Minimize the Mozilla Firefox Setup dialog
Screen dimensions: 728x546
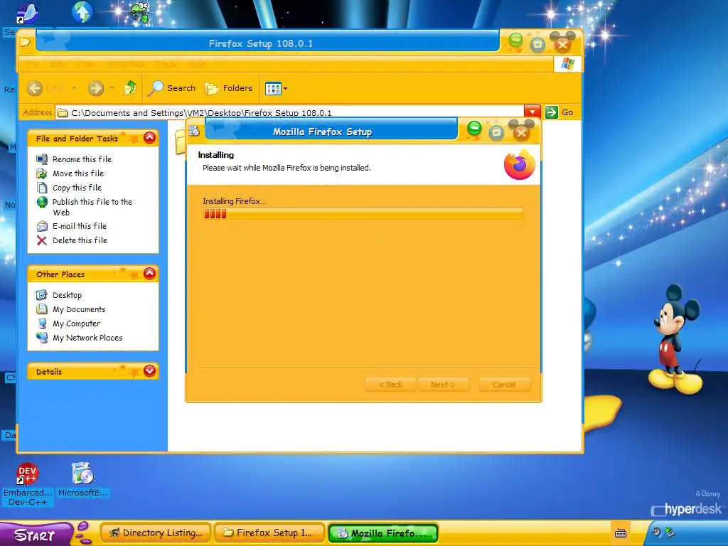point(474,128)
